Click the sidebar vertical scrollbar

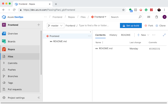(x=41, y=53)
